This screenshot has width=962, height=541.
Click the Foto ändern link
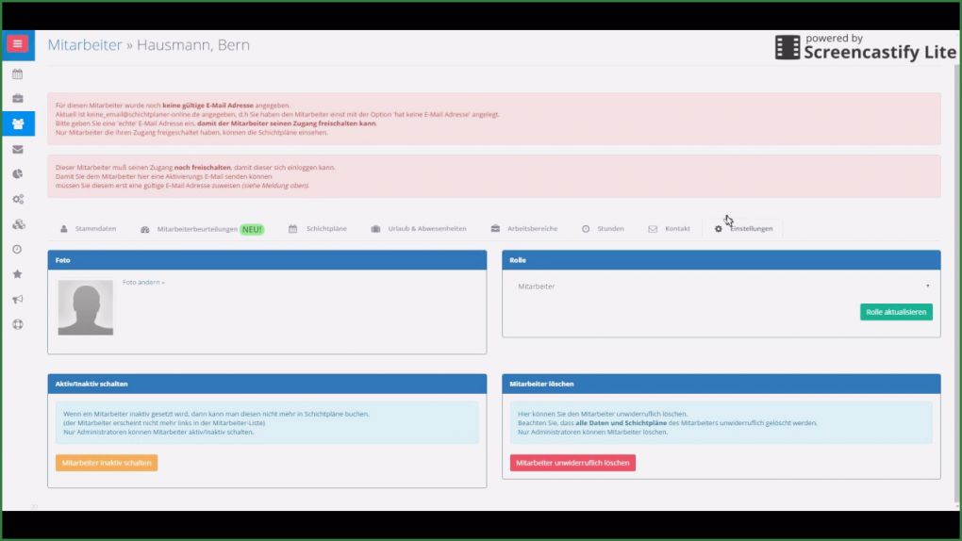[x=143, y=282]
